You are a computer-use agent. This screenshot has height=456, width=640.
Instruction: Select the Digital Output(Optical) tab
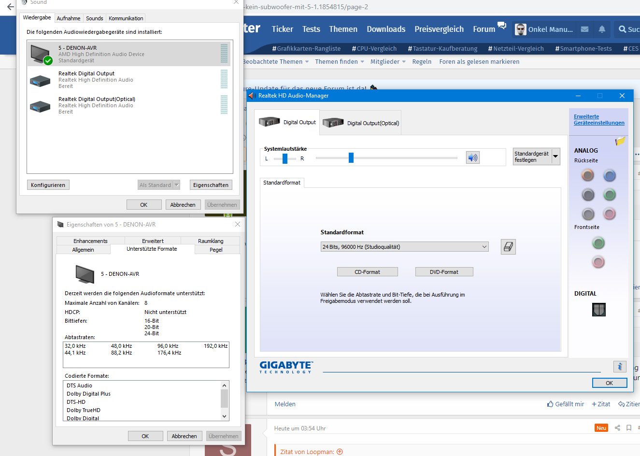coord(360,123)
